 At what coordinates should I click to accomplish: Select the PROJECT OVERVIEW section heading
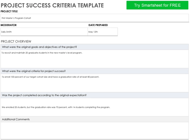coord(16,42)
